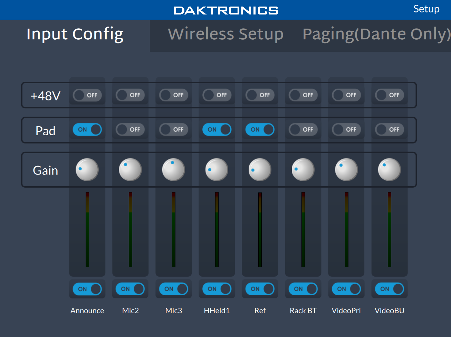The image size is (451, 337).
Task: Turn on +48V phantom power for Announce
Action: 87,95
